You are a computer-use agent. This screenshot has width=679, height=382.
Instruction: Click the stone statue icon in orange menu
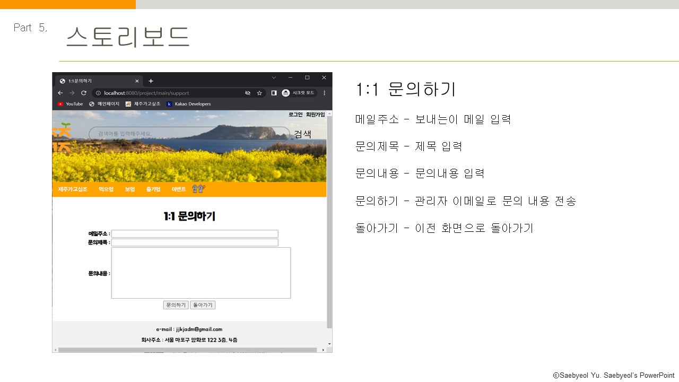click(x=198, y=189)
